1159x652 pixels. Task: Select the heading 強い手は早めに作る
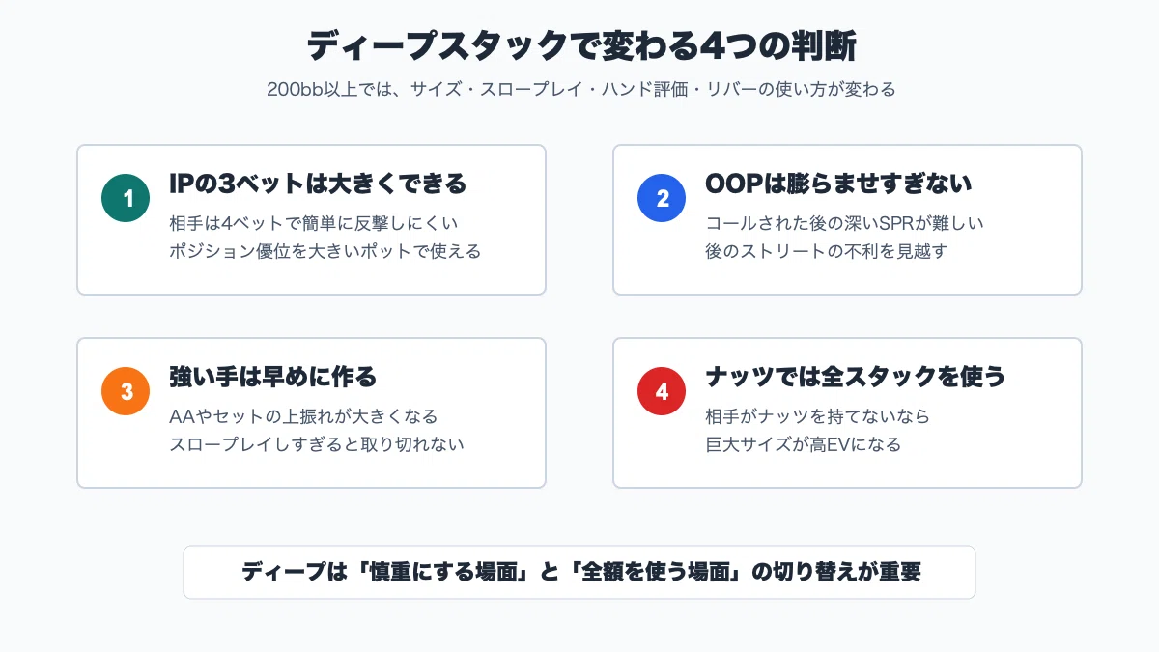click(x=273, y=377)
